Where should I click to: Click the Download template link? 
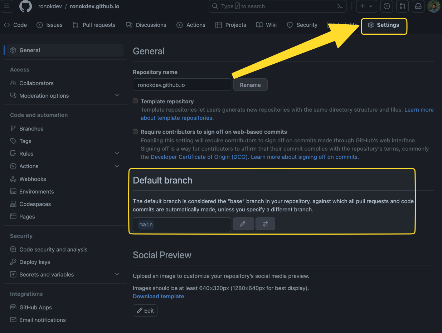(158, 297)
